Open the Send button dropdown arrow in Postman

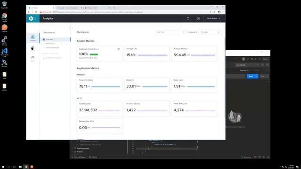[x=257, y=76]
